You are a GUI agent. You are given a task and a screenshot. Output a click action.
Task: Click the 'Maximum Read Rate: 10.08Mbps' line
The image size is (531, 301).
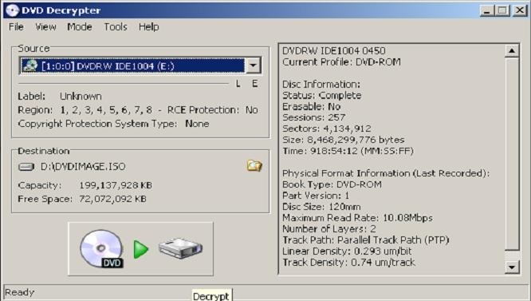[x=357, y=218]
